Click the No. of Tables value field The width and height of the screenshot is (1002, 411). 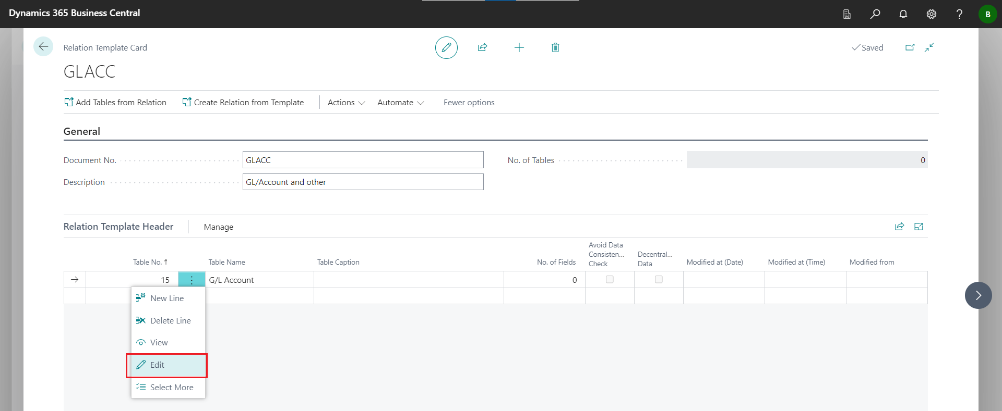[x=807, y=160]
